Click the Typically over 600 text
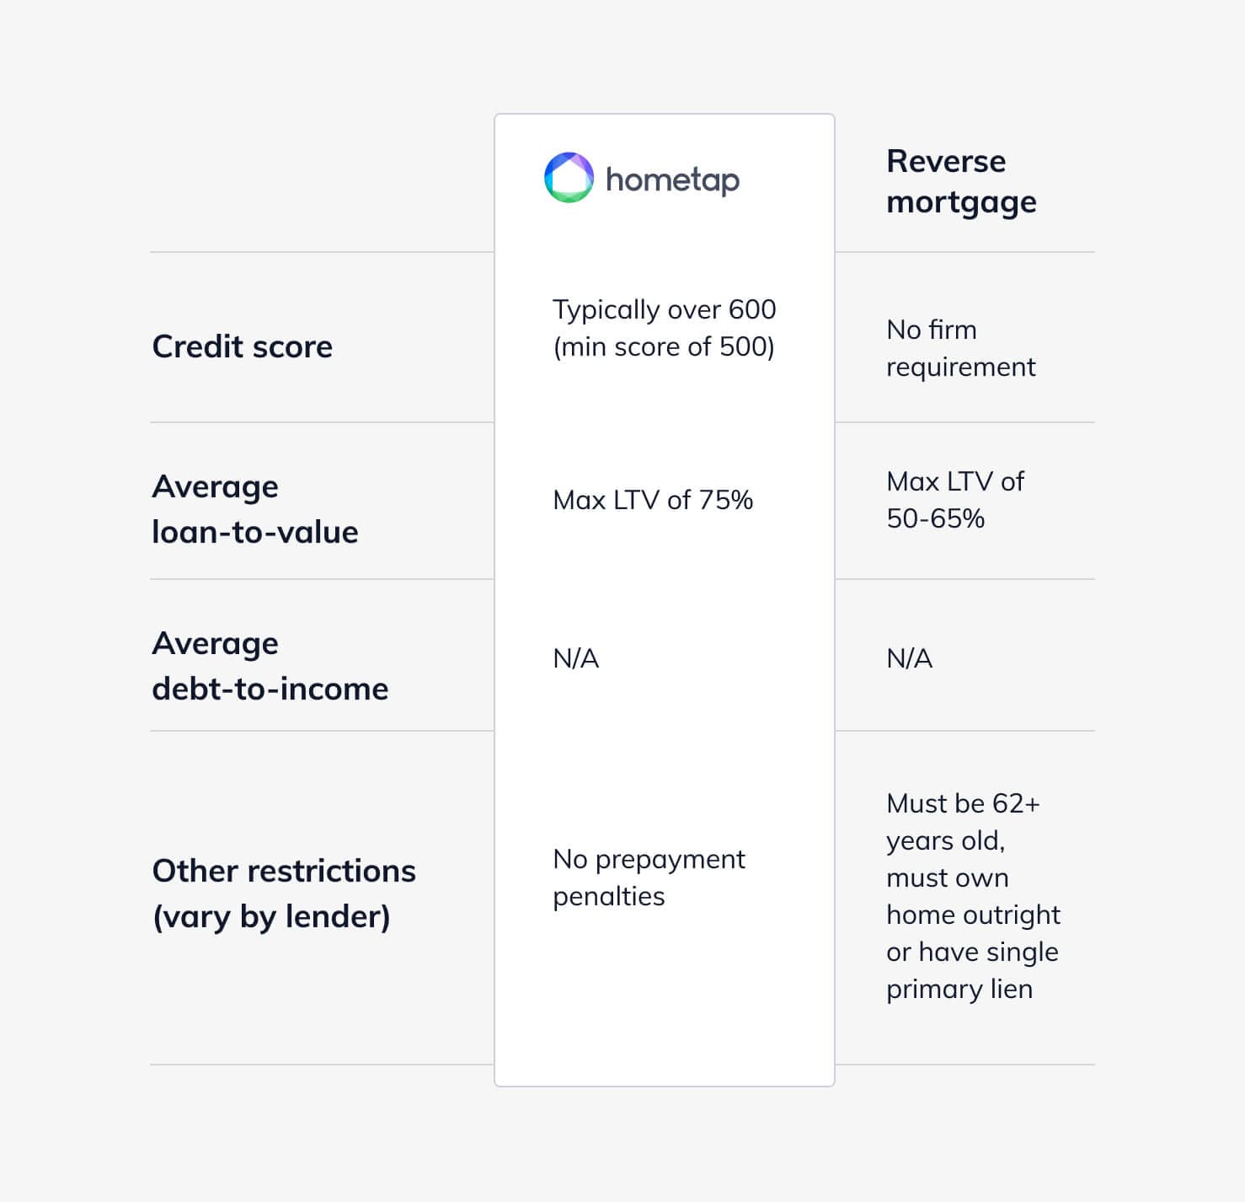The image size is (1245, 1202). 664,309
